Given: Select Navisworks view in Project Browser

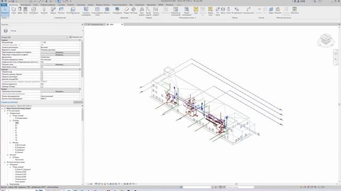Looking at the screenshot, I should point(19,160).
